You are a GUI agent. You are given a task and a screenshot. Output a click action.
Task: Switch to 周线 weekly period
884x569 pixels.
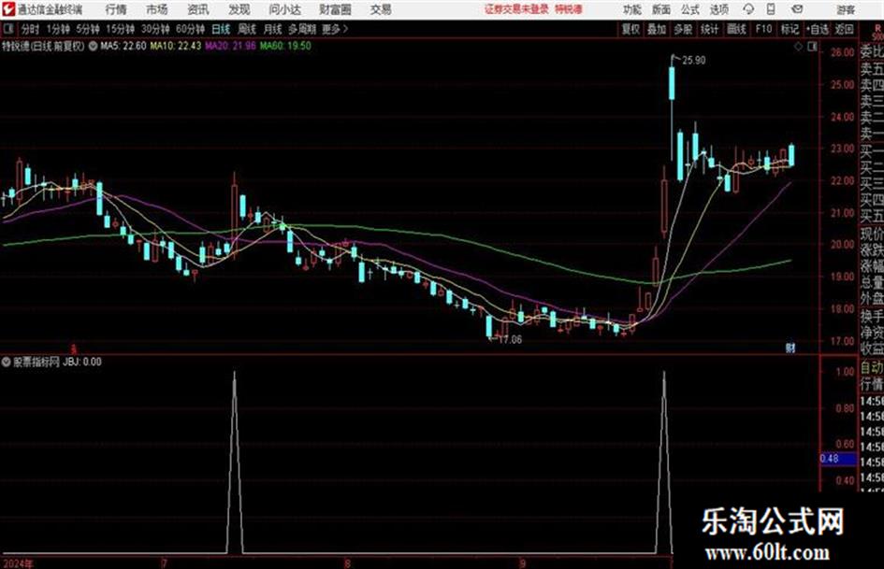(x=247, y=29)
